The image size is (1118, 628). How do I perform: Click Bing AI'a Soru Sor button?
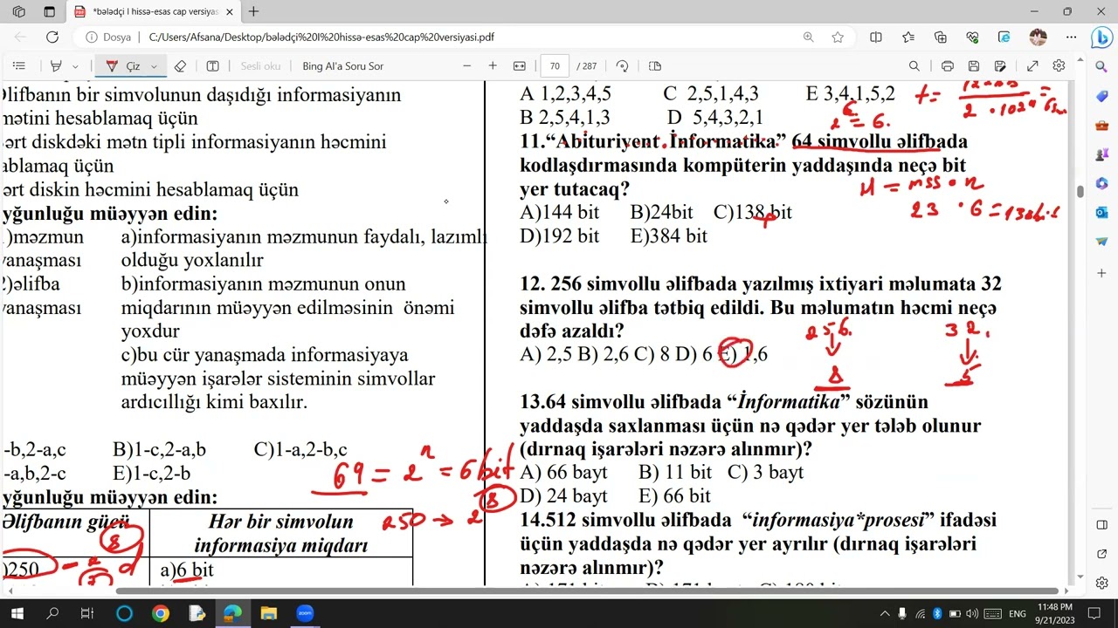point(342,66)
